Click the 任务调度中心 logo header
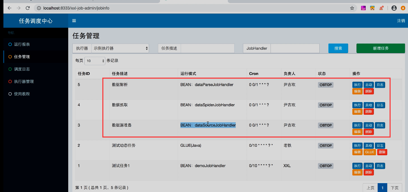The width and height of the screenshot is (408, 192). 36,21
